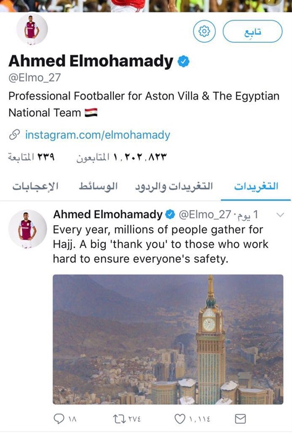
Task: Open the Makkah clock tower photo
Action: pyautogui.click(x=168, y=339)
